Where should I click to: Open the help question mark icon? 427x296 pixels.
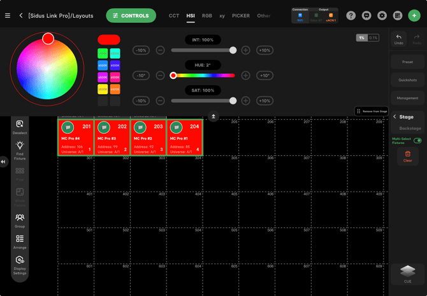coord(351,15)
